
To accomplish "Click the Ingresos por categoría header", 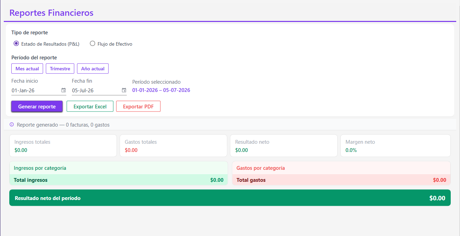I will (119, 168).
